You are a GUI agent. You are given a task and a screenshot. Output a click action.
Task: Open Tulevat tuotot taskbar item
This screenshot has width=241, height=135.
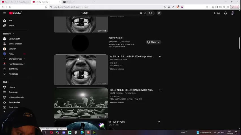(x=204, y=132)
